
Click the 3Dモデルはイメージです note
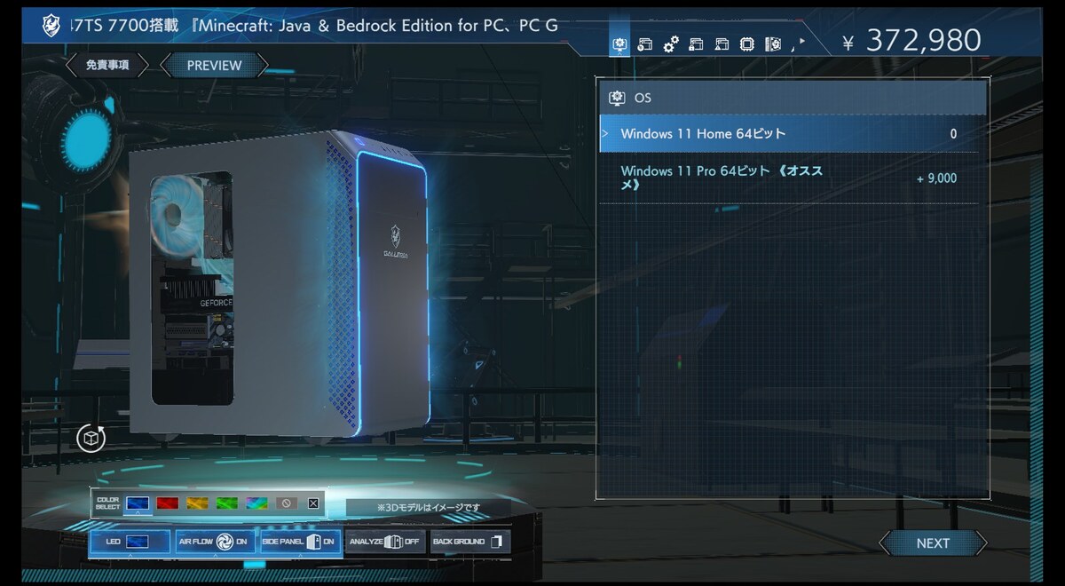429,508
